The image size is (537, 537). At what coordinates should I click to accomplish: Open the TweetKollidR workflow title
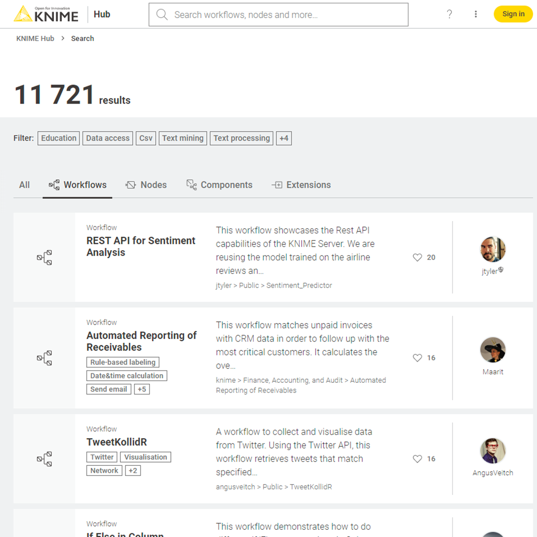pos(116,442)
